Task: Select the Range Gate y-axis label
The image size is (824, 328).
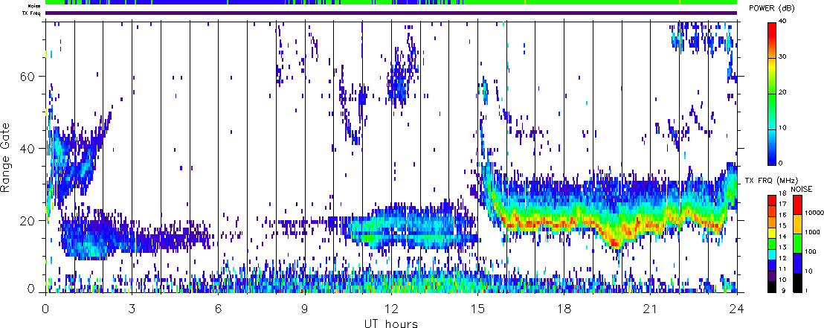Action: 6,156
